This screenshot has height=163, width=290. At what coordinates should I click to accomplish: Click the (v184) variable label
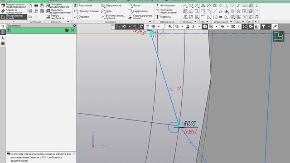click(190, 132)
